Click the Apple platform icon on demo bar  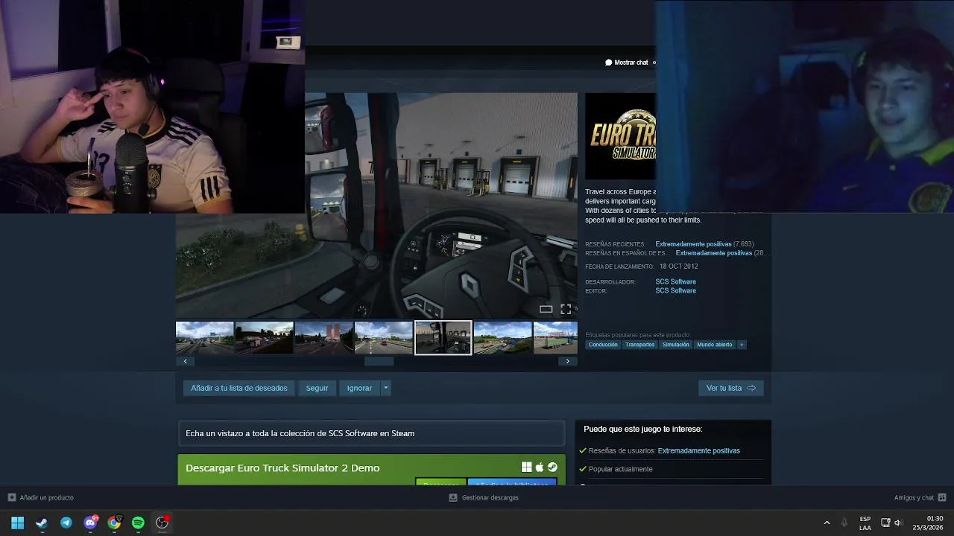[x=540, y=468]
